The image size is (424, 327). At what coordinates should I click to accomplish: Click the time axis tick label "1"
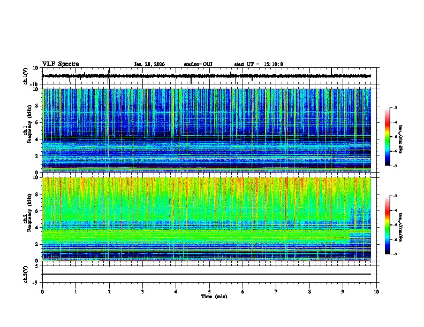[x=75, y=292]
